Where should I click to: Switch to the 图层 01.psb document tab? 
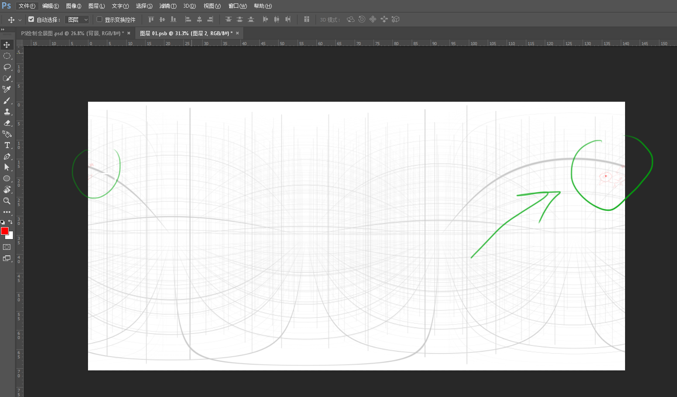click(186, 33)
